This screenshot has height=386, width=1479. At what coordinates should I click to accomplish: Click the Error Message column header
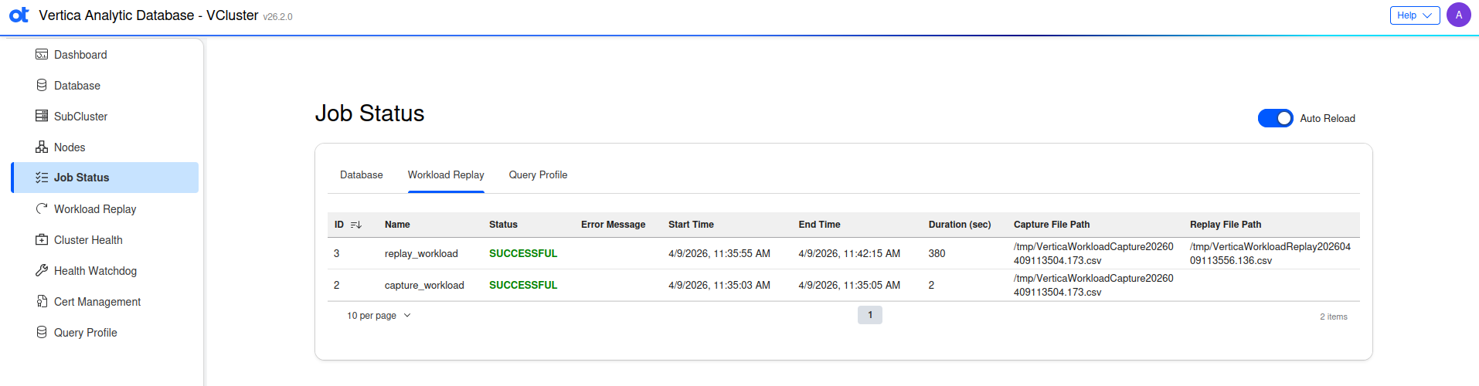click(613, 225)
